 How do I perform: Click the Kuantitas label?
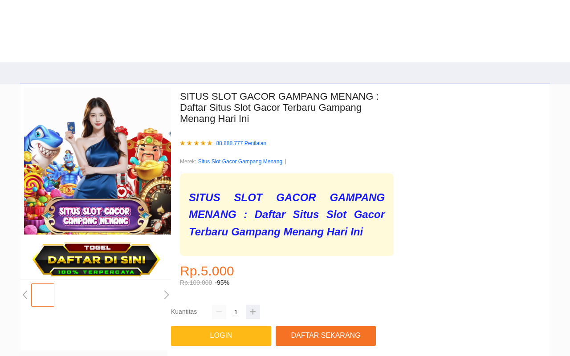[184, 311]
